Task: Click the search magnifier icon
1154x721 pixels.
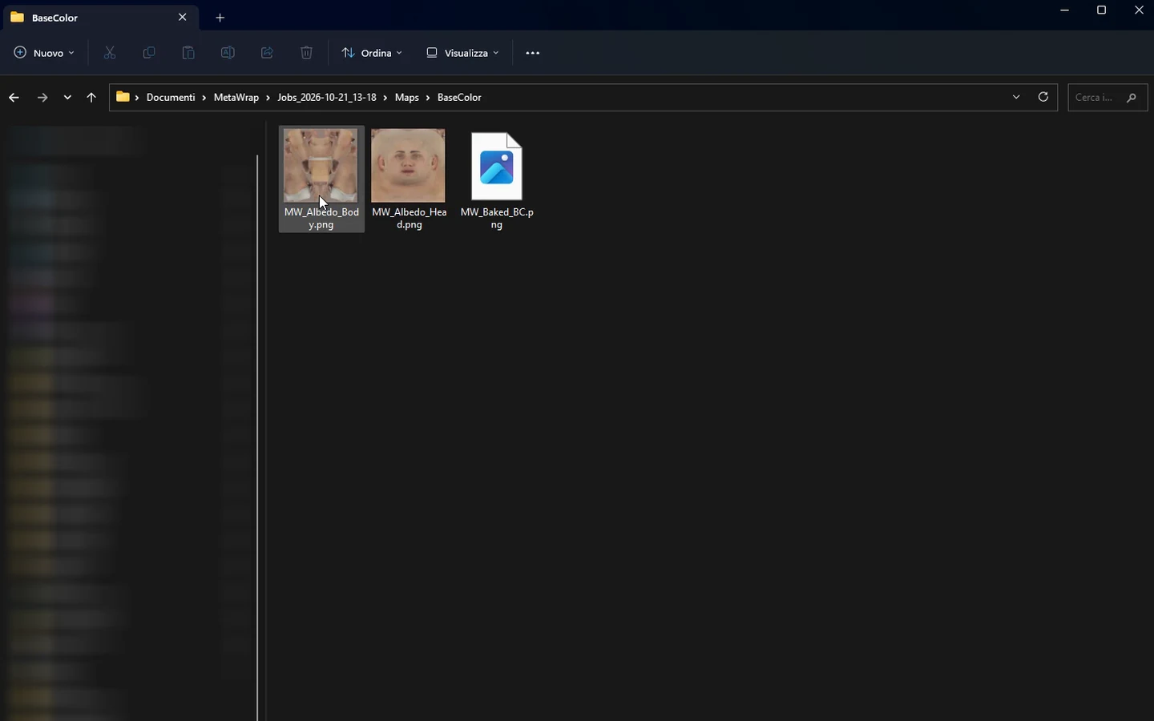Action: [1132, 98]
